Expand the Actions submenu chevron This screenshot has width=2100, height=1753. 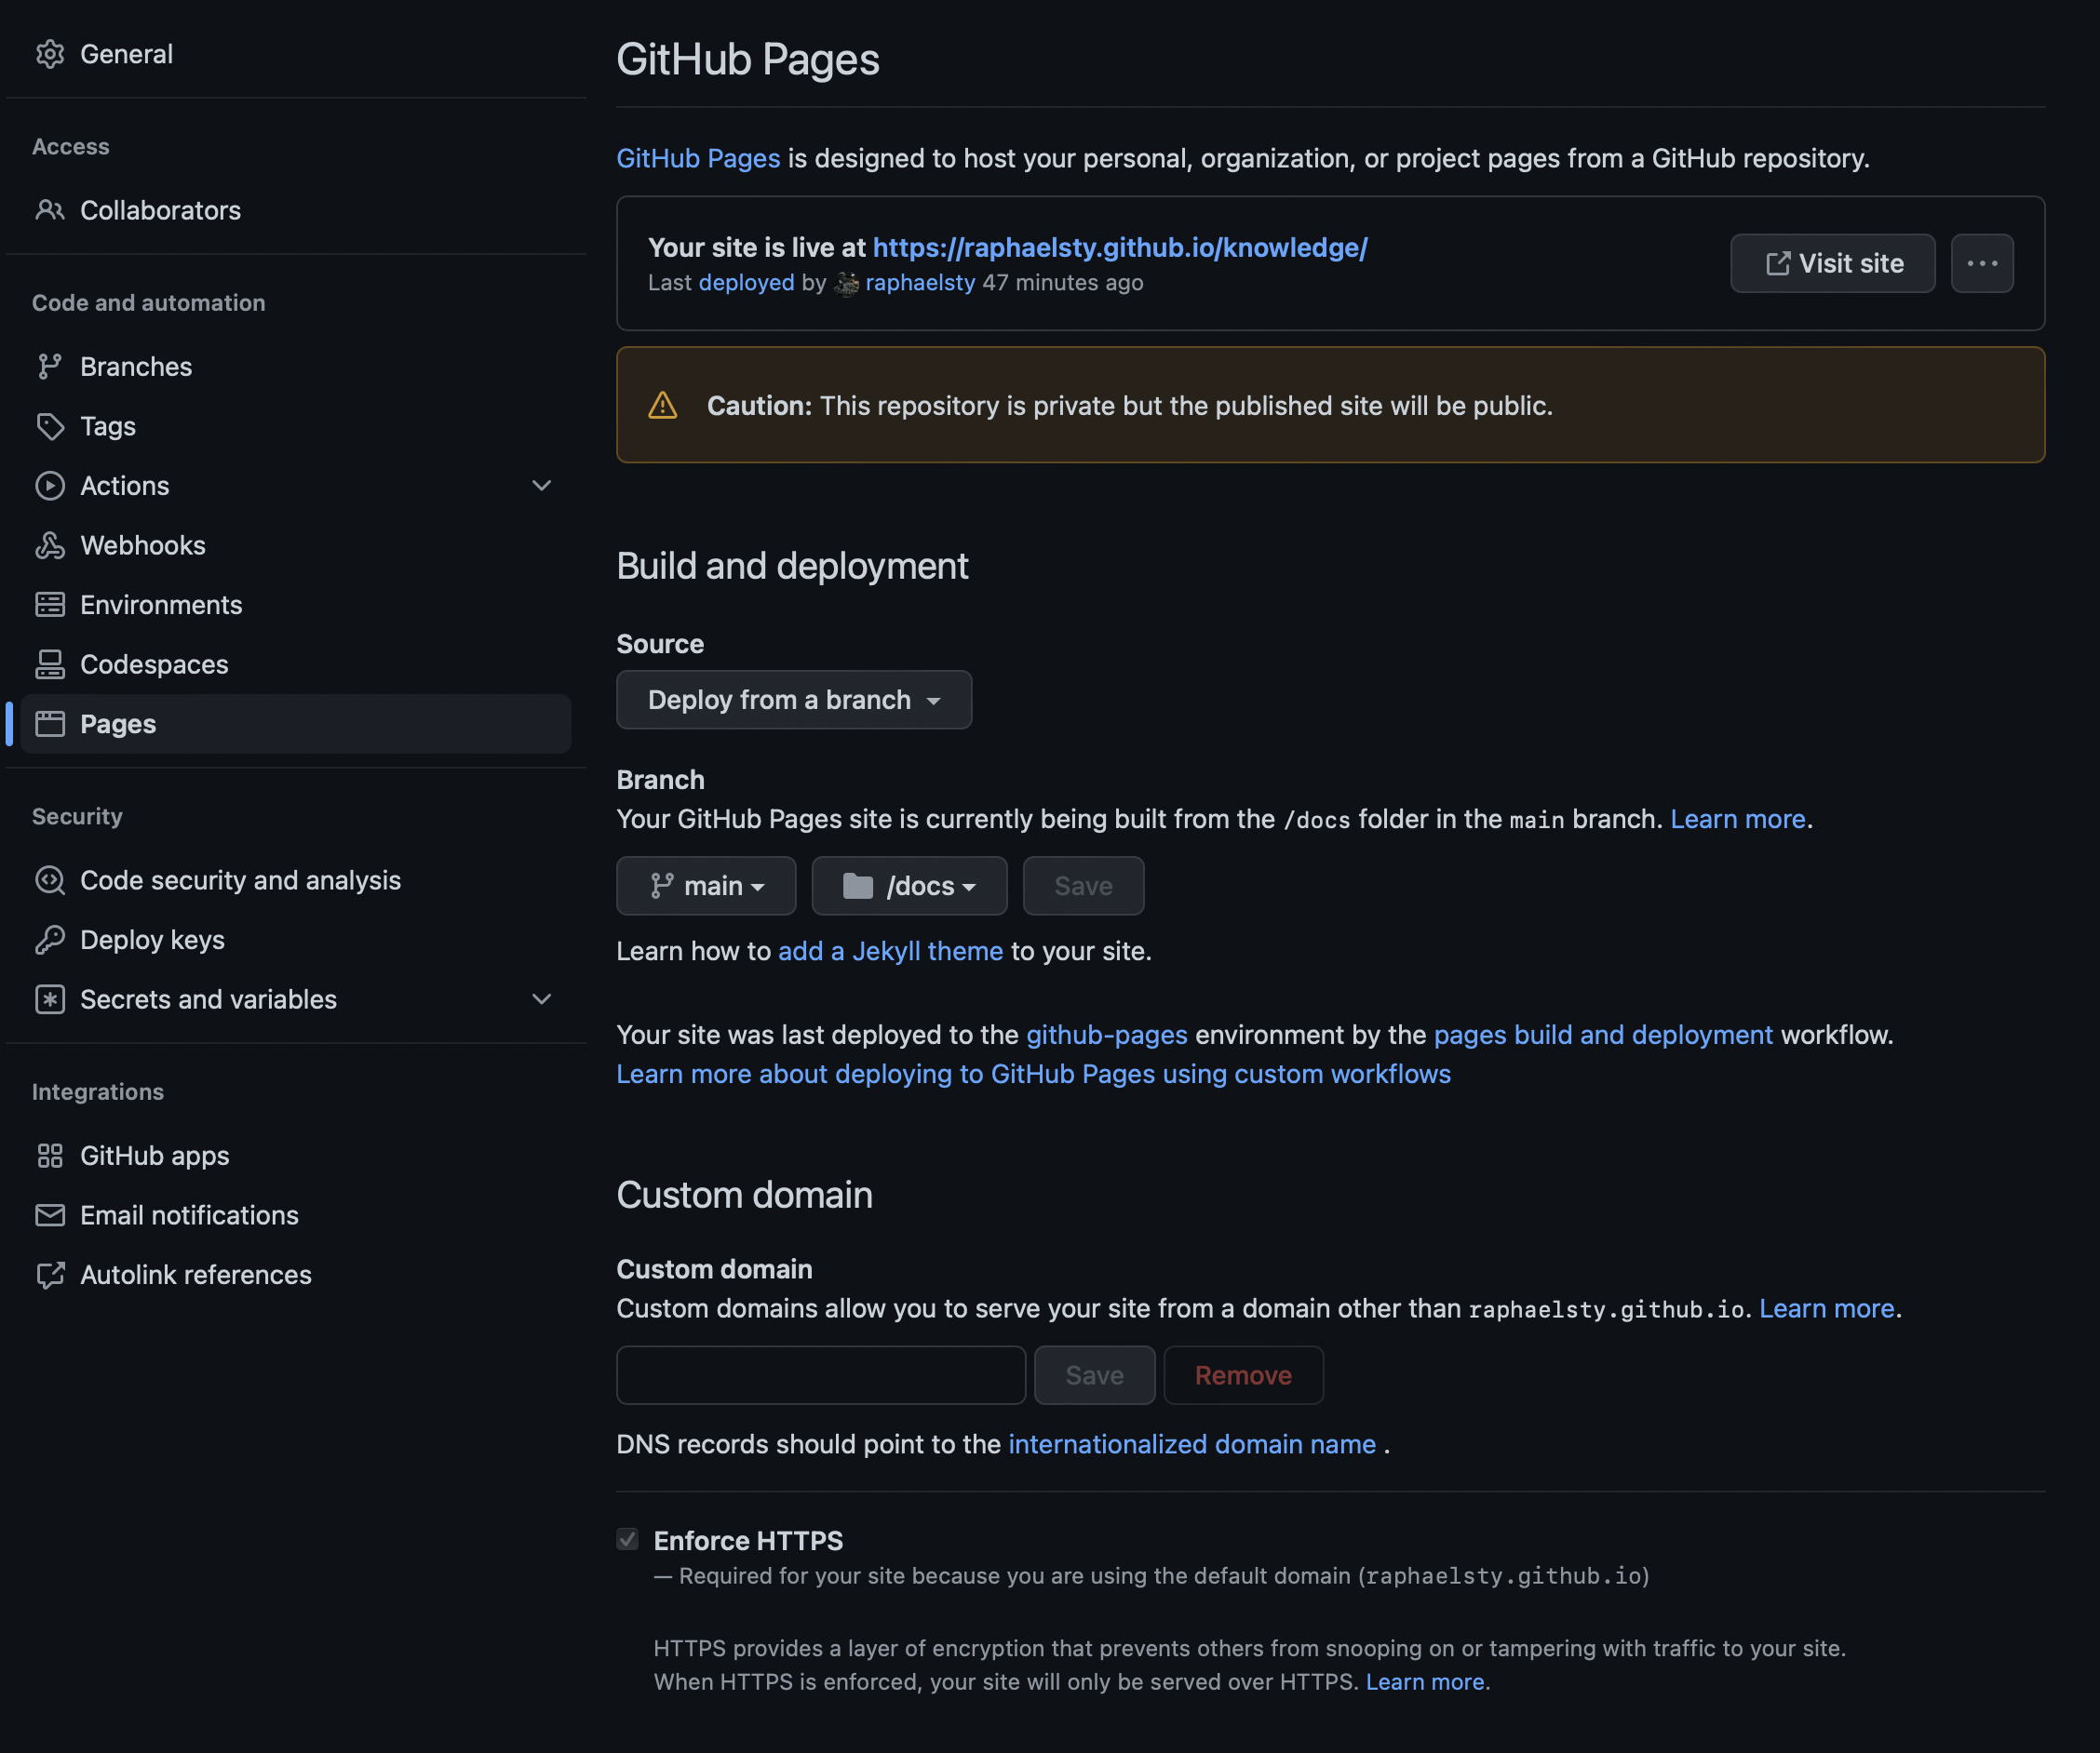pyautogui.click(x=541, y=486)
